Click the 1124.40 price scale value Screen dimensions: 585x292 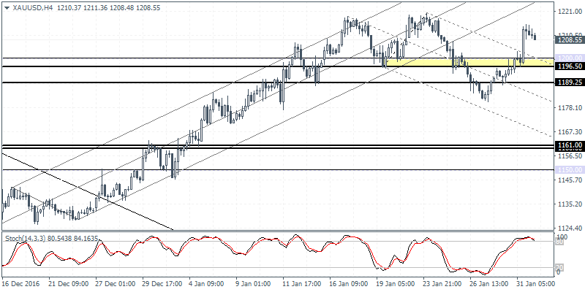click(568, 228)
